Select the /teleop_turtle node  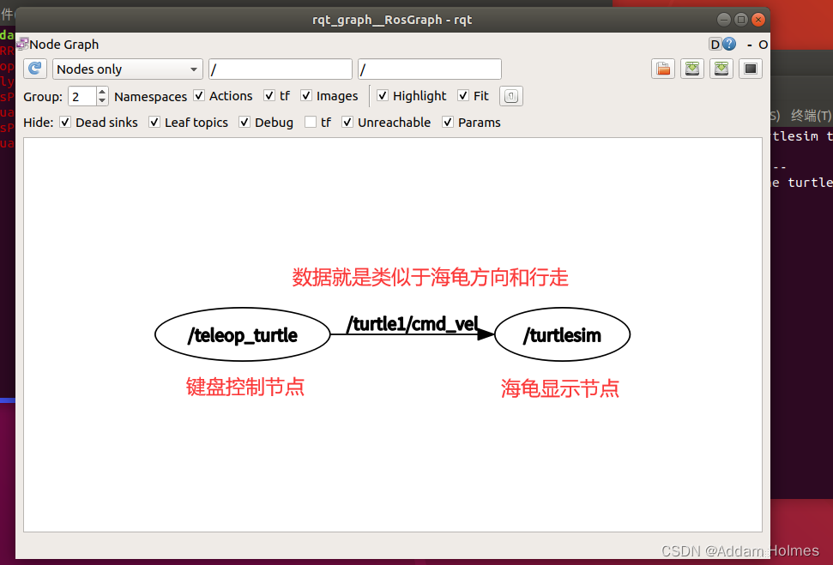[x=243, y=334]
